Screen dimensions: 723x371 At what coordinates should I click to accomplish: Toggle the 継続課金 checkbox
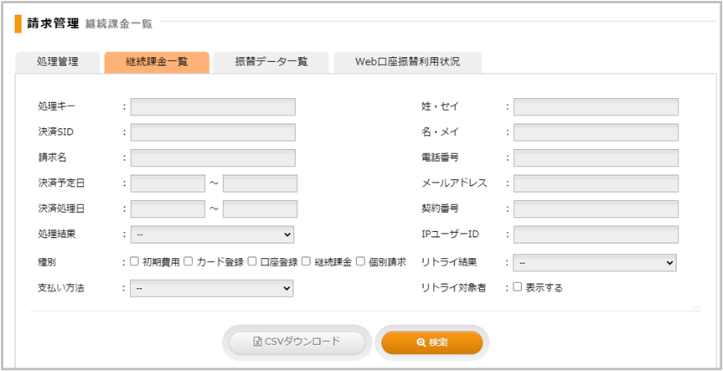tap(307, 262)
